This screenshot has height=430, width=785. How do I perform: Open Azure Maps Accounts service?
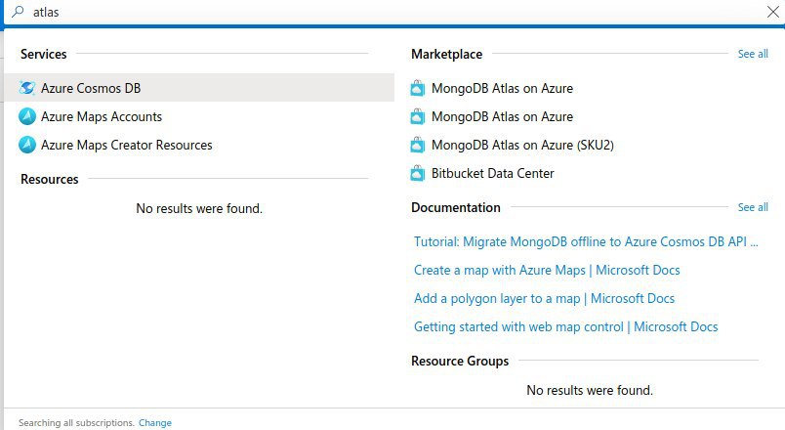pos(102,116)
